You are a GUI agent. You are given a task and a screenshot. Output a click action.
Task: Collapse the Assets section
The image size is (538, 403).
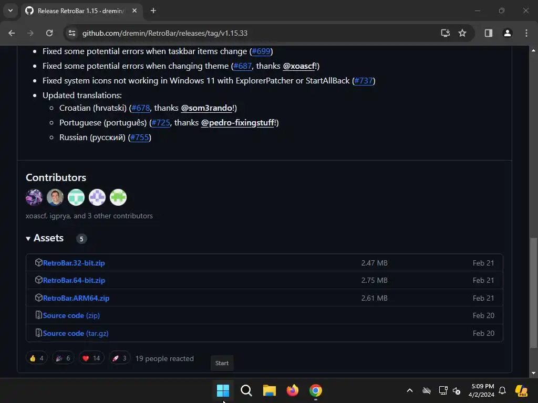point(45,238)
